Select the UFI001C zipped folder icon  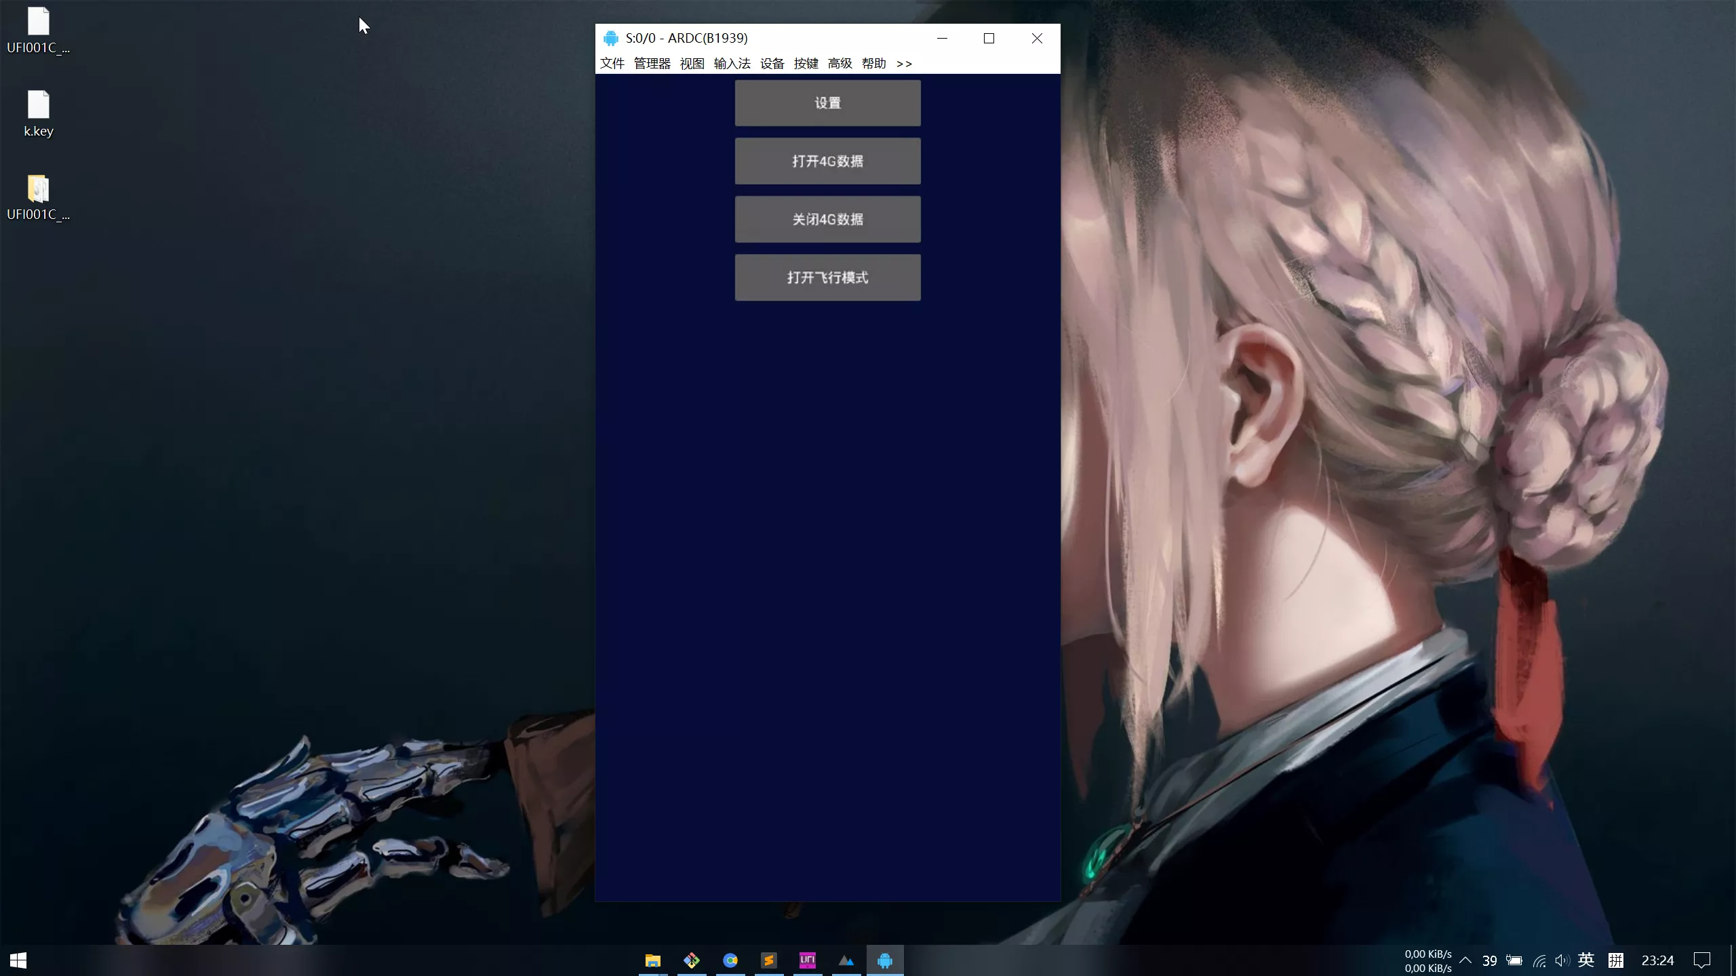click(x=39, y=197)
